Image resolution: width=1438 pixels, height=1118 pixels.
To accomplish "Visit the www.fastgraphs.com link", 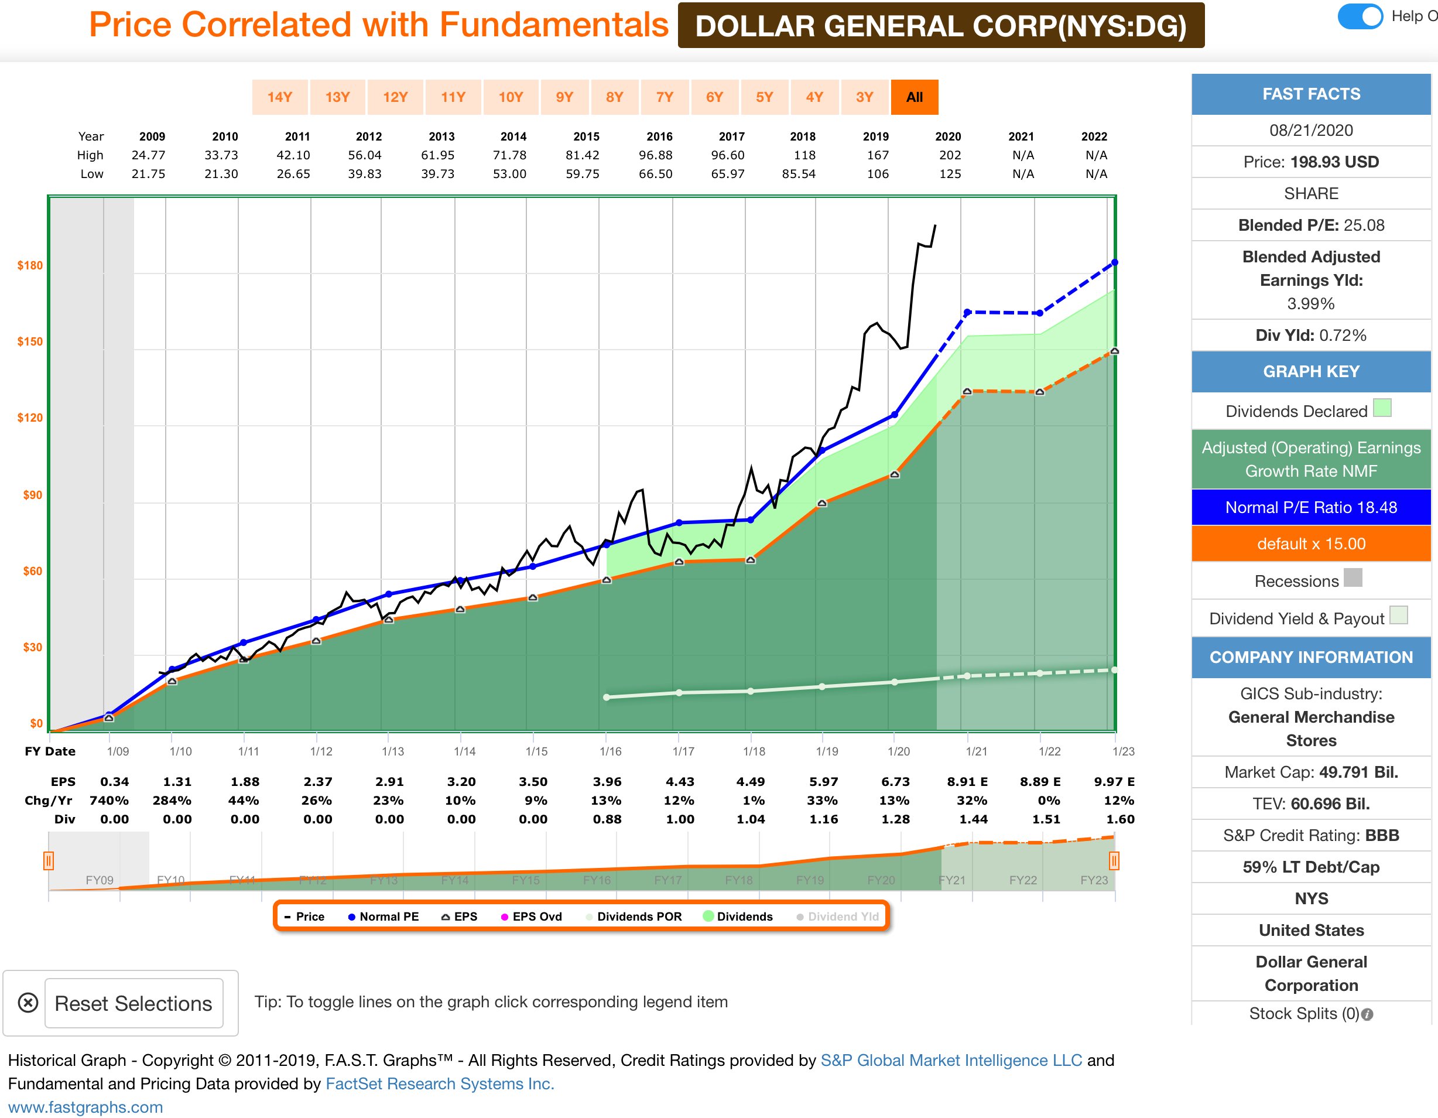I will [x=85, y=1107].
